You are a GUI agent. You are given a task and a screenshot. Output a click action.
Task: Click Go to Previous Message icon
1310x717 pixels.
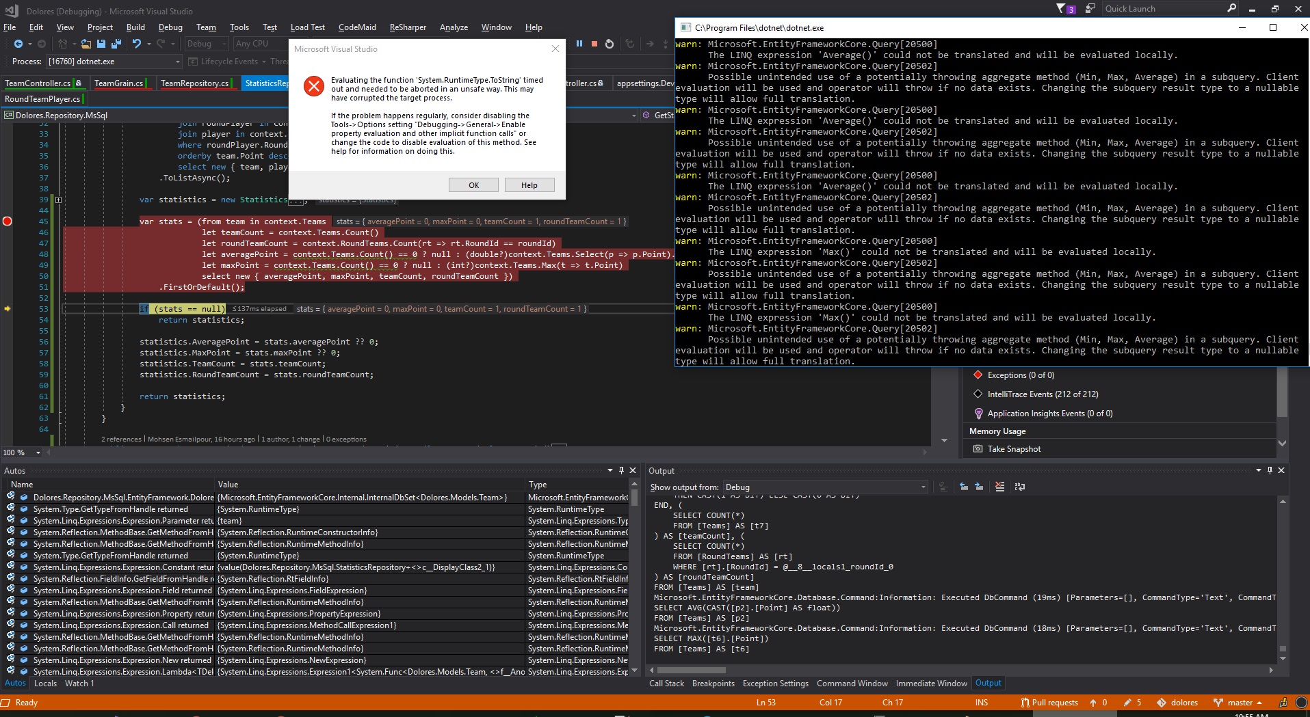pos(964,487)
